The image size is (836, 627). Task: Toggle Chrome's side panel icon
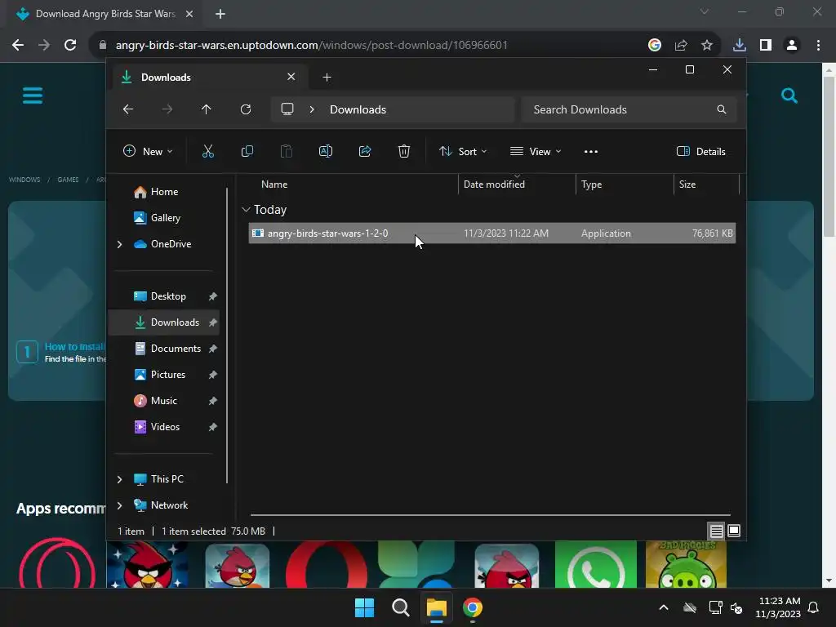click(765, 45)
